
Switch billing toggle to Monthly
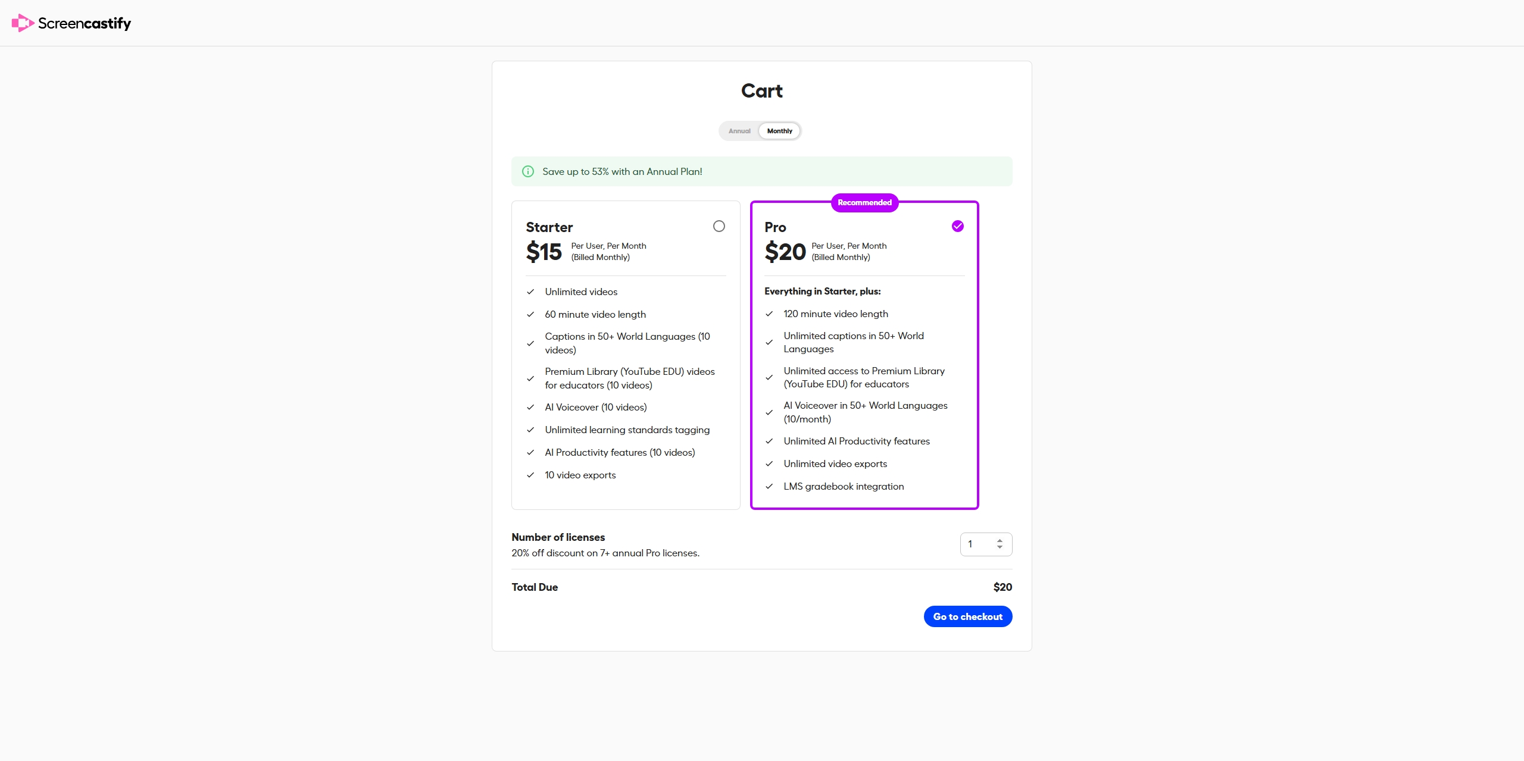point(779,131)
